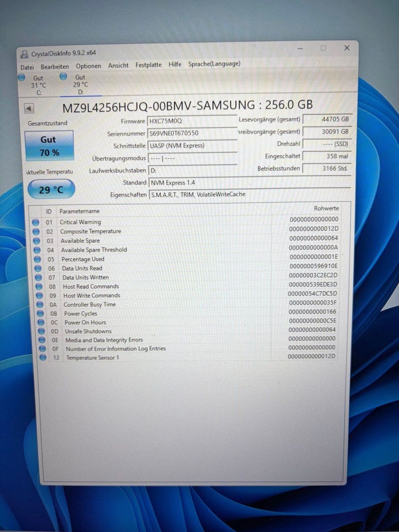Click the Parametername column header

pyautogui.click(x=80, y=211)
